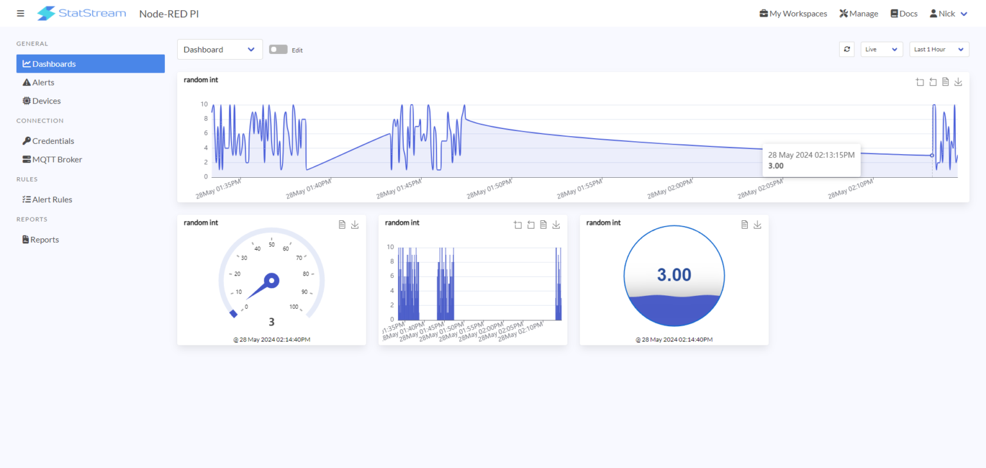Activate zoom tool on top line chart

(920, 82)
